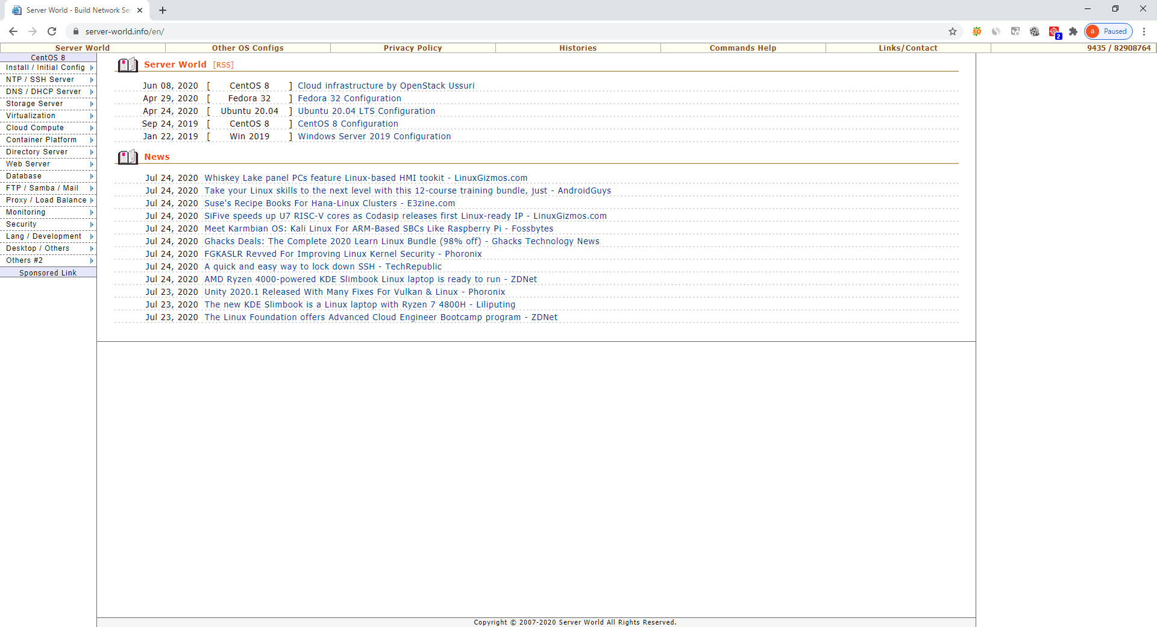1157x627 pixels.
Task: Expand the Database sidebar category
Action: [x=48, y=176]
